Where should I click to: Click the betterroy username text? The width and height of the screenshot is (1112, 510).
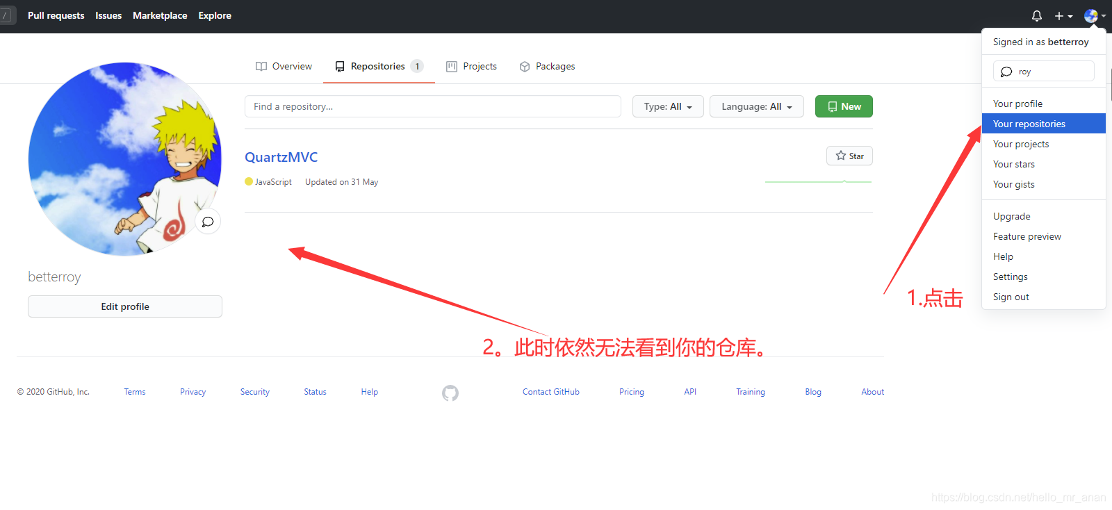coord(54,277)
